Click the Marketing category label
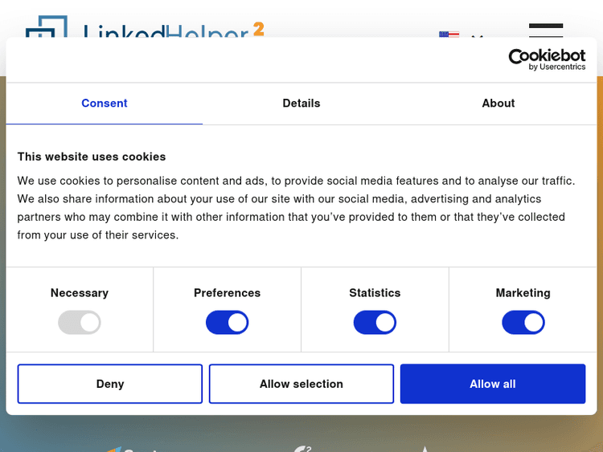This screenshot has width=603, height=452. pyautogui.click(x=523, y=293)
